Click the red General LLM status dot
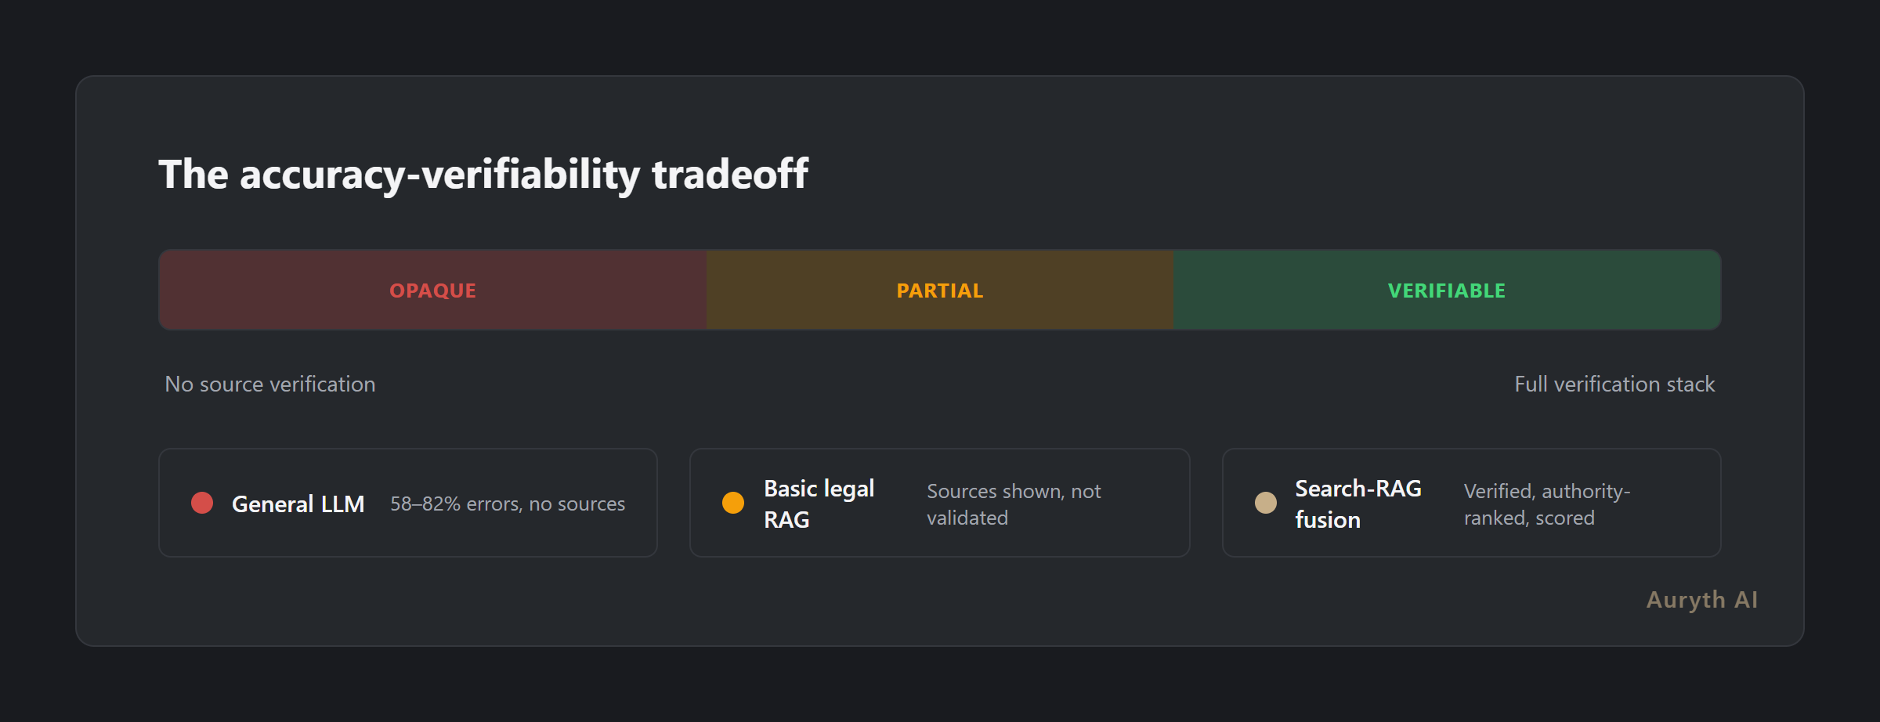1880x722 pixels. pos(202,504)
